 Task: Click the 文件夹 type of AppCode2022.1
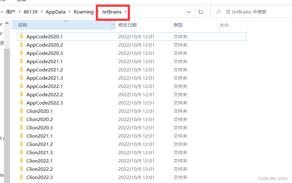pyautogui.click(x=180, y=86)
